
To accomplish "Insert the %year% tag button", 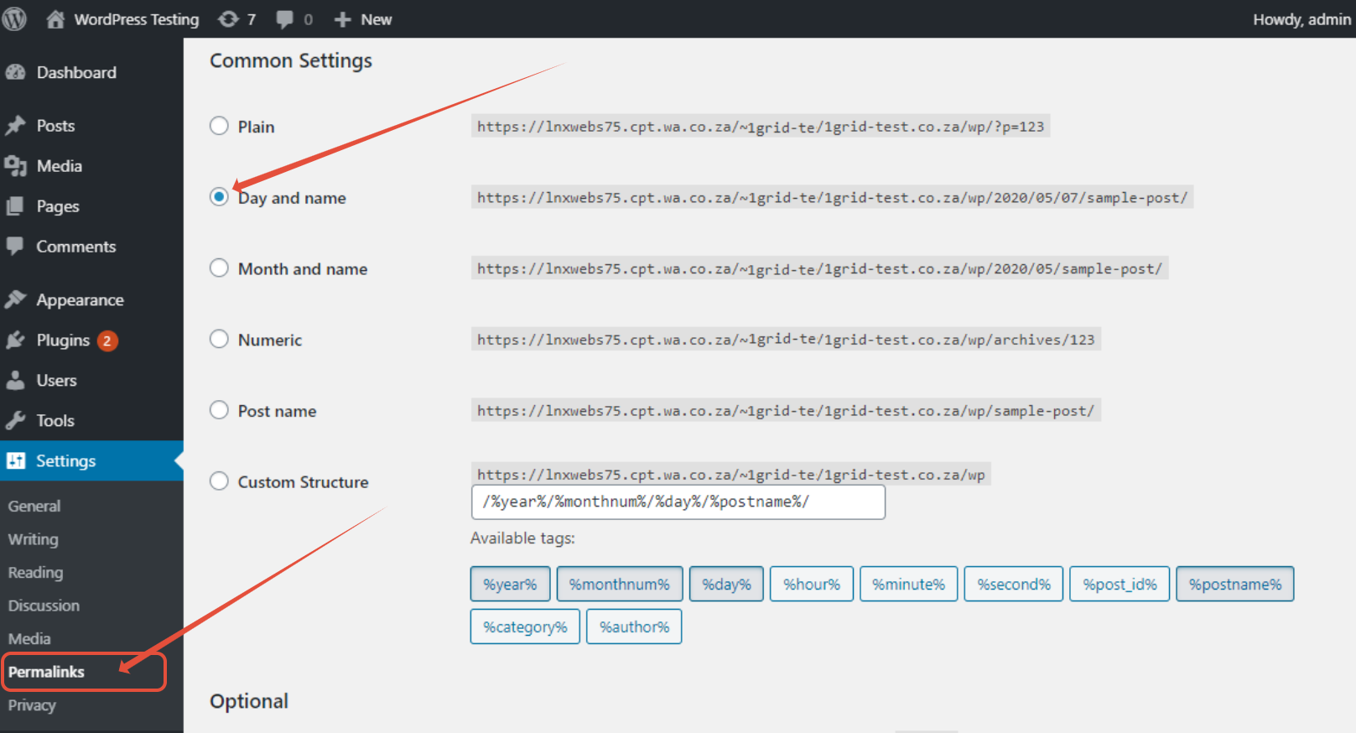I will tap(510, 584).
